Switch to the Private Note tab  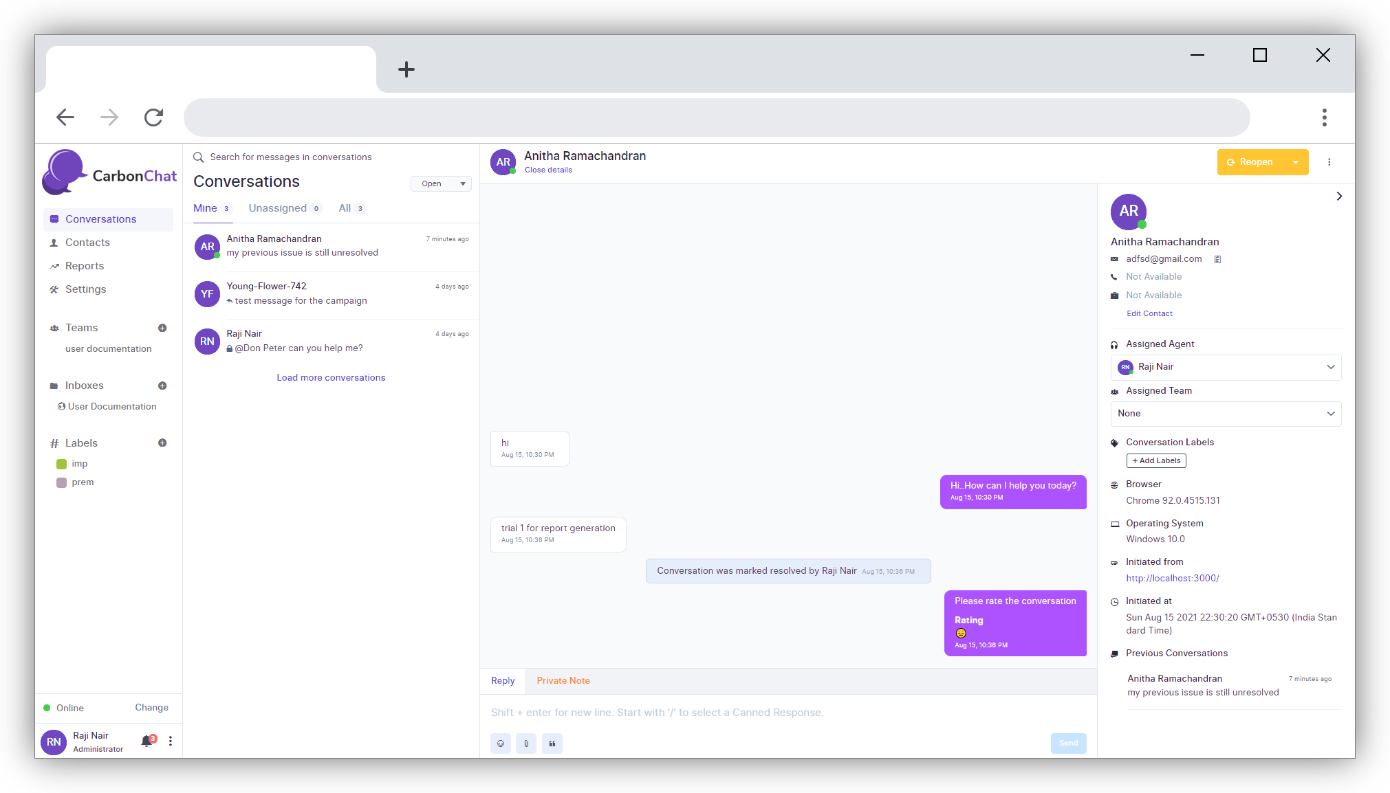tap(563, 680)
